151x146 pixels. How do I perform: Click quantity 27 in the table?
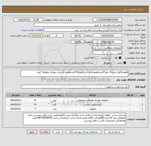(x=35, y=100)
